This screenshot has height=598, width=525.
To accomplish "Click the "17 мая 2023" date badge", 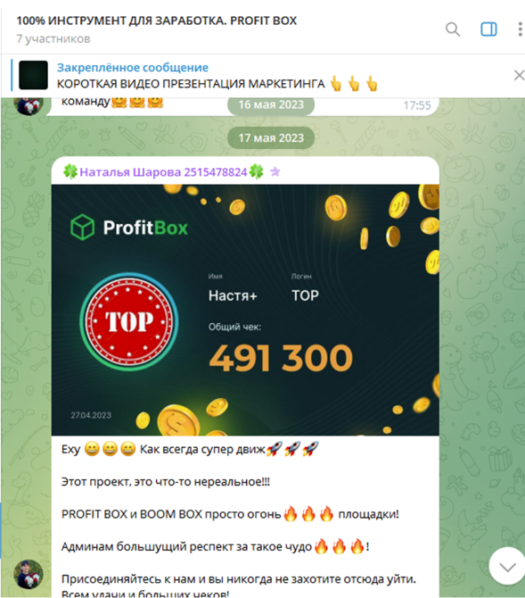I will click(x=271, y=137).
